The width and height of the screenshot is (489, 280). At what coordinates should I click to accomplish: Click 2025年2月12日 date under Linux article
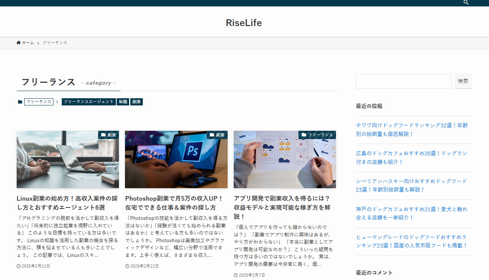(x=36, y=266)
